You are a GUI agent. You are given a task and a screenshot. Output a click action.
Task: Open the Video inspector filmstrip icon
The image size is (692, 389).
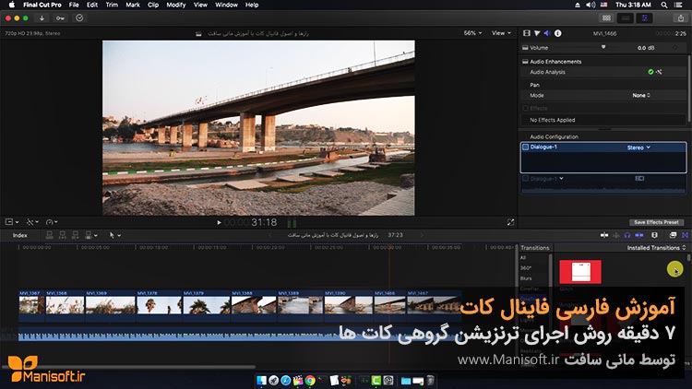[x=527, y=33]
